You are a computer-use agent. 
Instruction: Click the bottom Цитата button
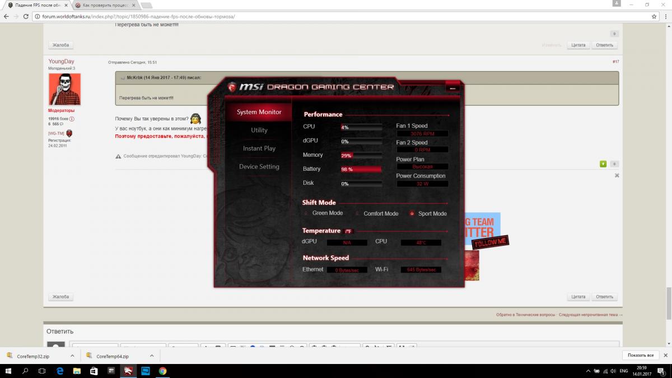[x=578, y=297]
